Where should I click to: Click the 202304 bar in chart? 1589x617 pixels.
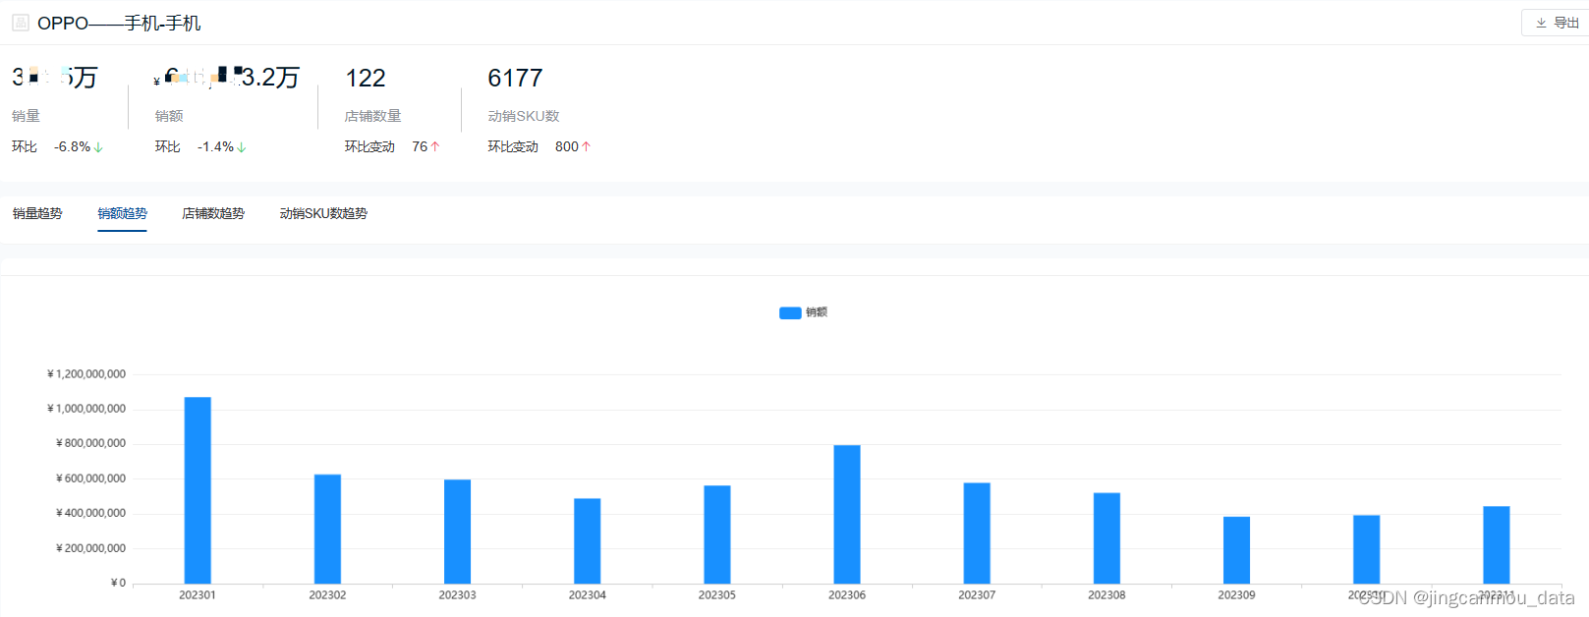[588, 541]
